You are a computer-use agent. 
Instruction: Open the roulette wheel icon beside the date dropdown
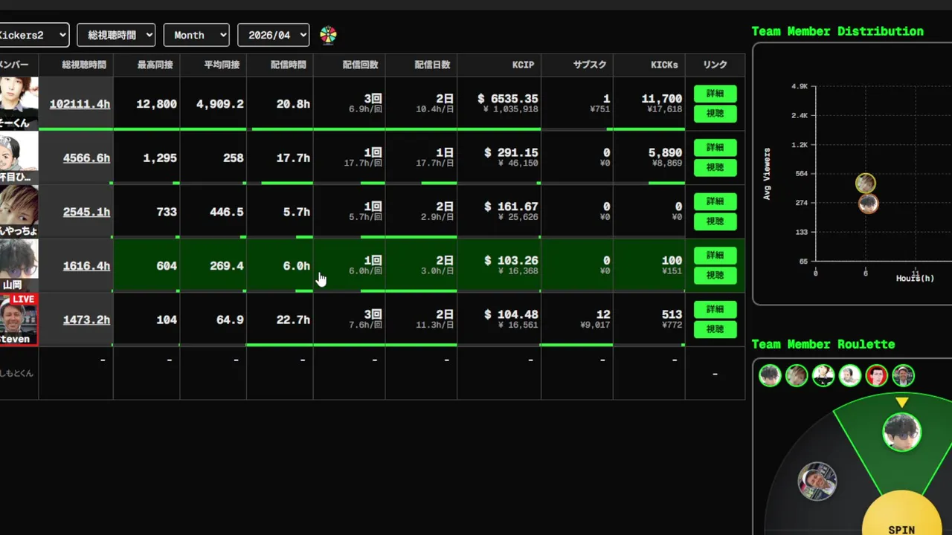tap(328, 35)
